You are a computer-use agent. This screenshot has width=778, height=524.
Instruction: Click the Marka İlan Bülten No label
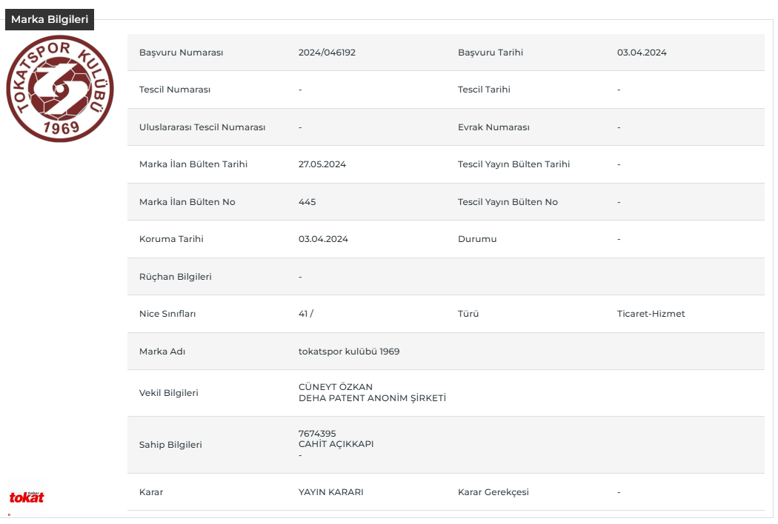pyautogui.click(x=187, y=202)
